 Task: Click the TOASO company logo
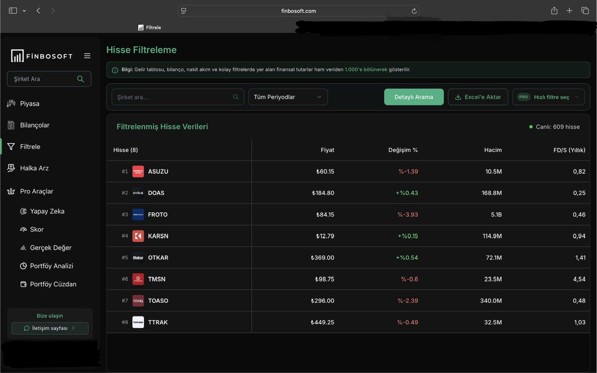click(138, 301)
